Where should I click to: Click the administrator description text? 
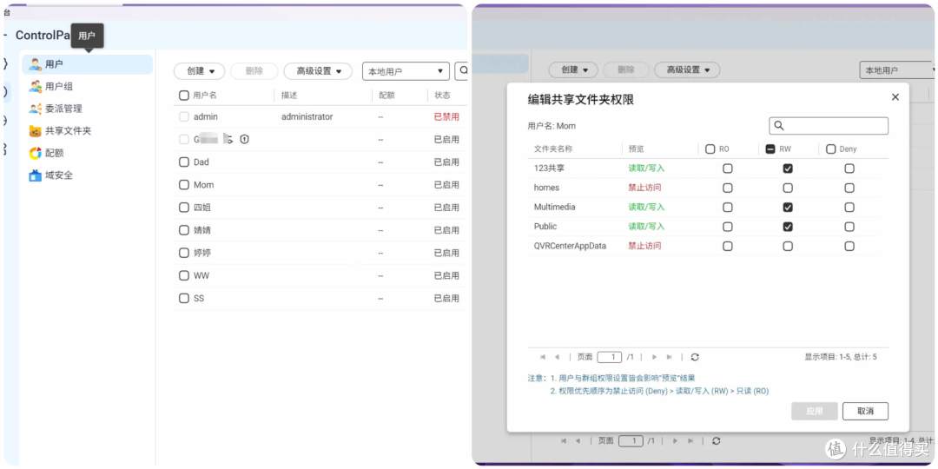[307, 116]
